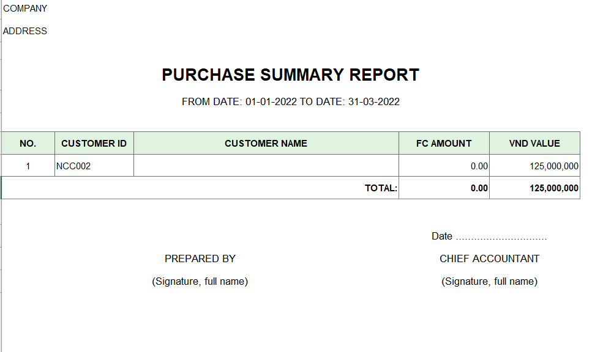Viewport: 603px width, 352px height.
Task: Select the bold total FC amount 0.00
Action: [444, 188]
